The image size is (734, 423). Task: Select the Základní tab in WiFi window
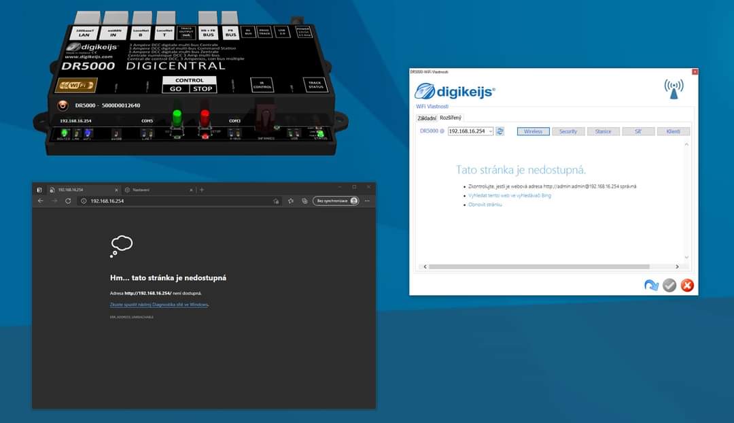(426, 118)
